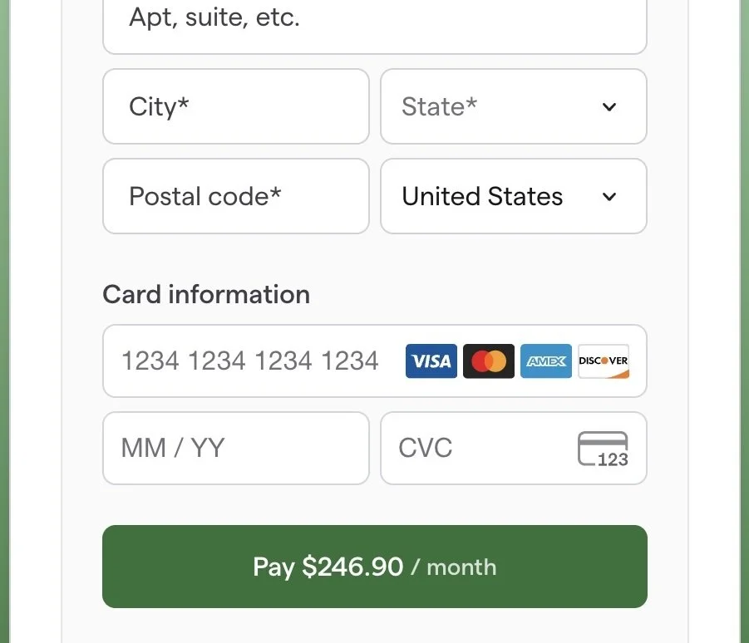Expand the State chevron arrow
The image size is (749, 643).
[x=609, y=107]
